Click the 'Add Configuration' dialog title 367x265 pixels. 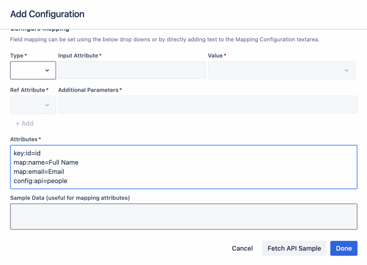(47, 14)
